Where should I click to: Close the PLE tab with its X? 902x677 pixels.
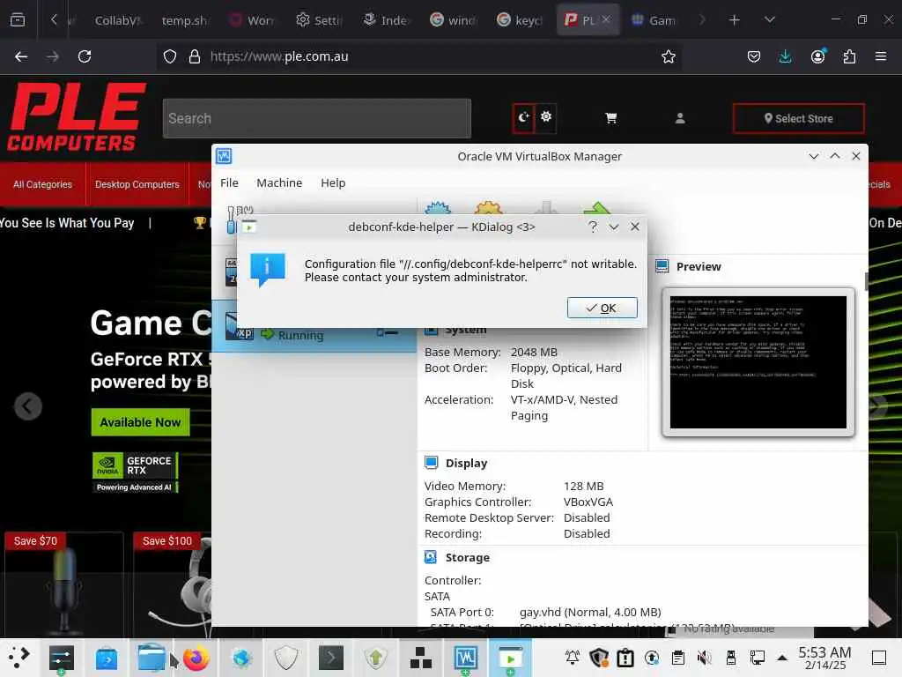point(606,19)
